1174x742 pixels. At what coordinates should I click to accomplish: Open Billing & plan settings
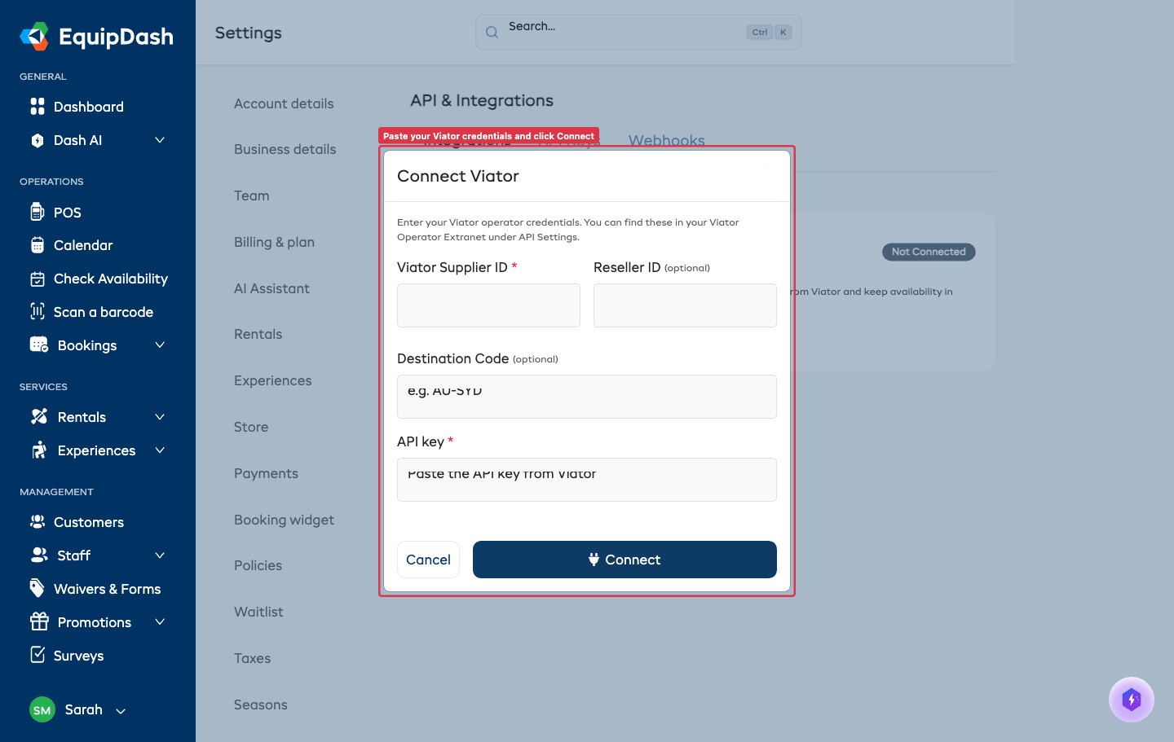point(274,242)
